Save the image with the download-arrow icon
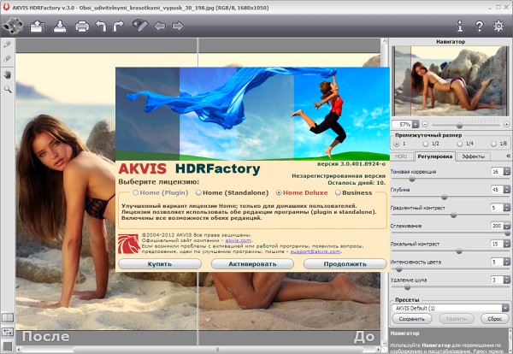513x354 pixels. 60,27
